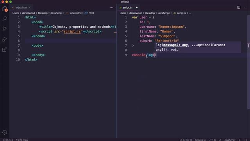Click the opening <head> tag
The height and width of the screenshot is (141, 250).
point(37,22)
